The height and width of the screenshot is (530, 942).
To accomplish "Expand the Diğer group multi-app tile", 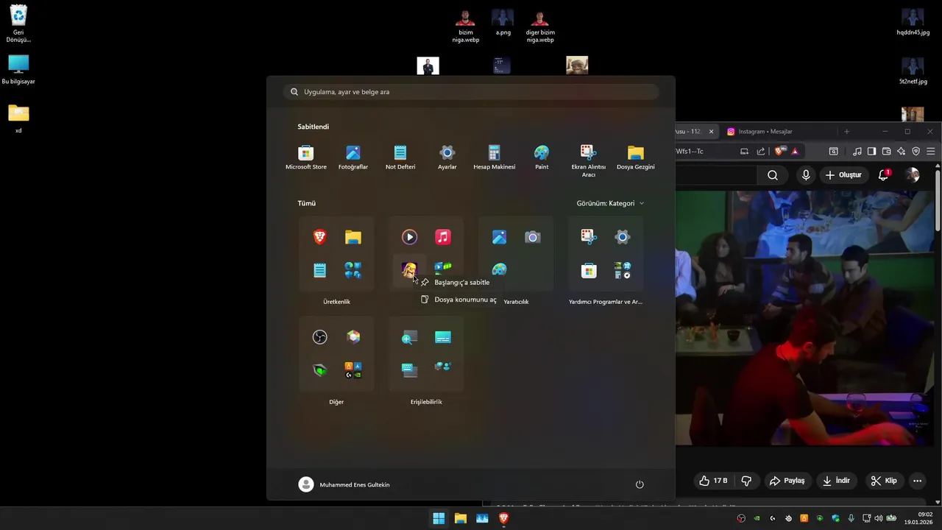I will pos(353,370).
